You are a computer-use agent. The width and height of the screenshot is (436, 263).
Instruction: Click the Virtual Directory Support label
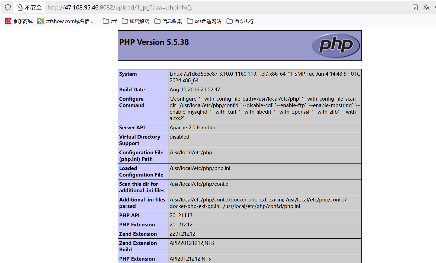coord(140,140)
